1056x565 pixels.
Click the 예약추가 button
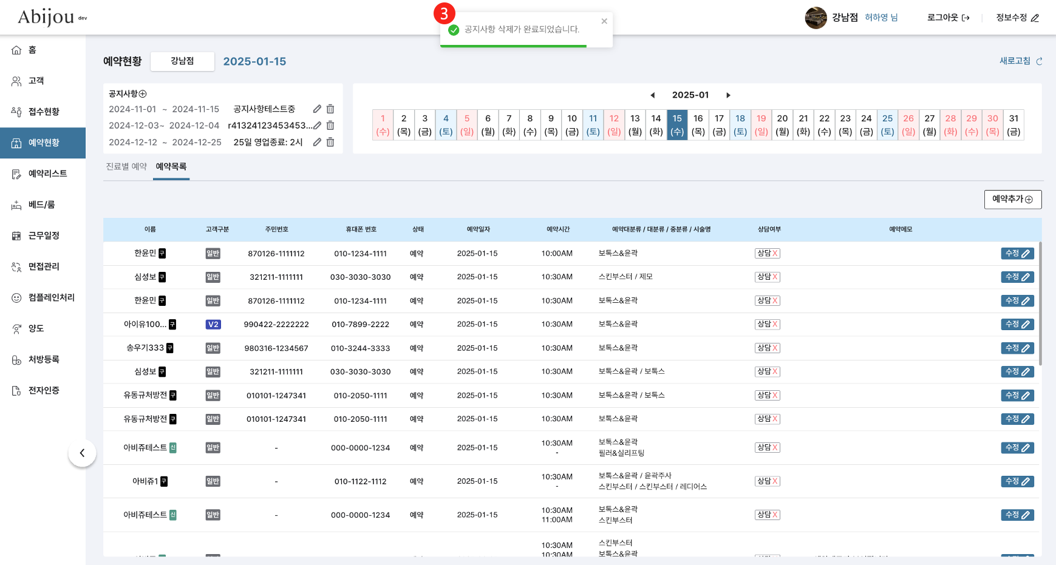(1012, 199)
